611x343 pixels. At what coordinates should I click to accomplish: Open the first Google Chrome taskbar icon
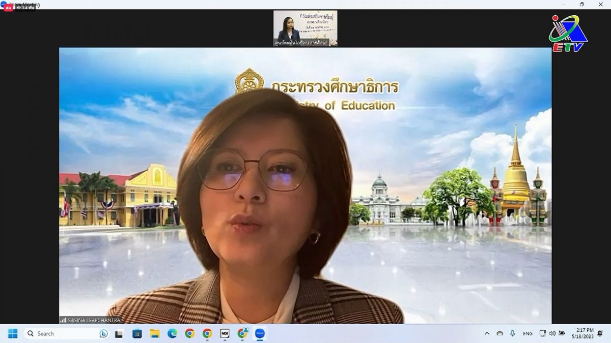pyautogui.click(x=189, y=333)
